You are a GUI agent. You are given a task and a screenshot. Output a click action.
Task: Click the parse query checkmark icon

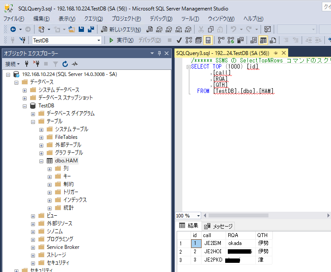[x=179, y=40]
